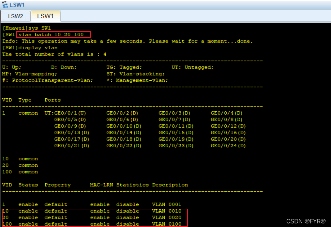Click the 'VLAN 0001' description

tap(167, 204)
